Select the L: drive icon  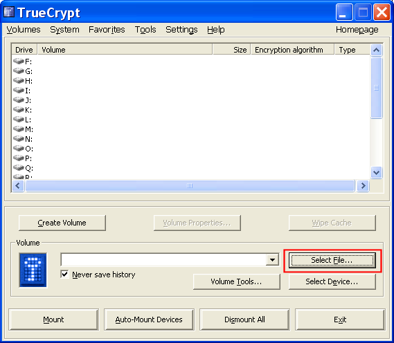tap(19, 120)
